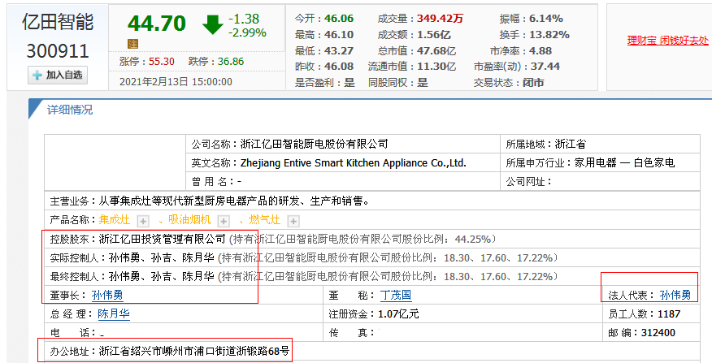Viewport: 712px width, 363px height.
Task: Expand the plus icon next to 燃气灶
Action: (x=293, y=221)
